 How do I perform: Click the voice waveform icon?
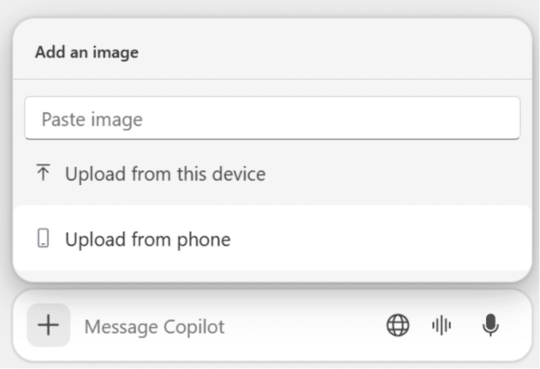[442, 325]
